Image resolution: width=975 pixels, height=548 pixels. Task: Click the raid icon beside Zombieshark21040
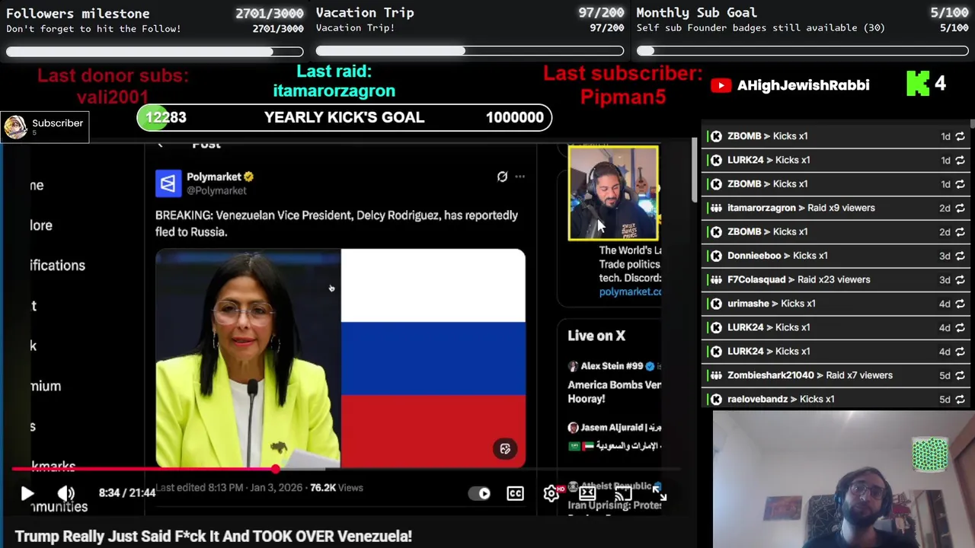pyautogui.click(x=716, y=375)
